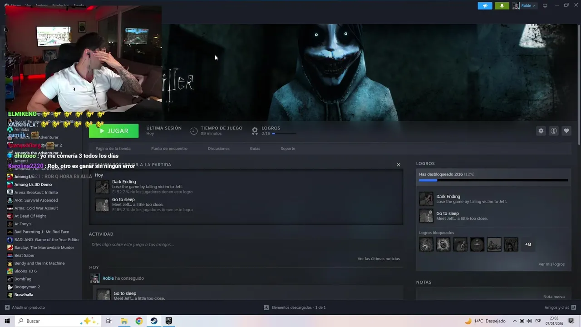Open Epic Games Launcher from taskbar
This screenshot has width=581, height=327.
169,321
